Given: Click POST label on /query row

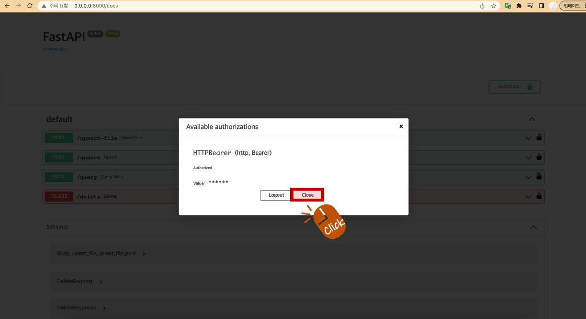Looking at the screenshot, I should [59, 177].
